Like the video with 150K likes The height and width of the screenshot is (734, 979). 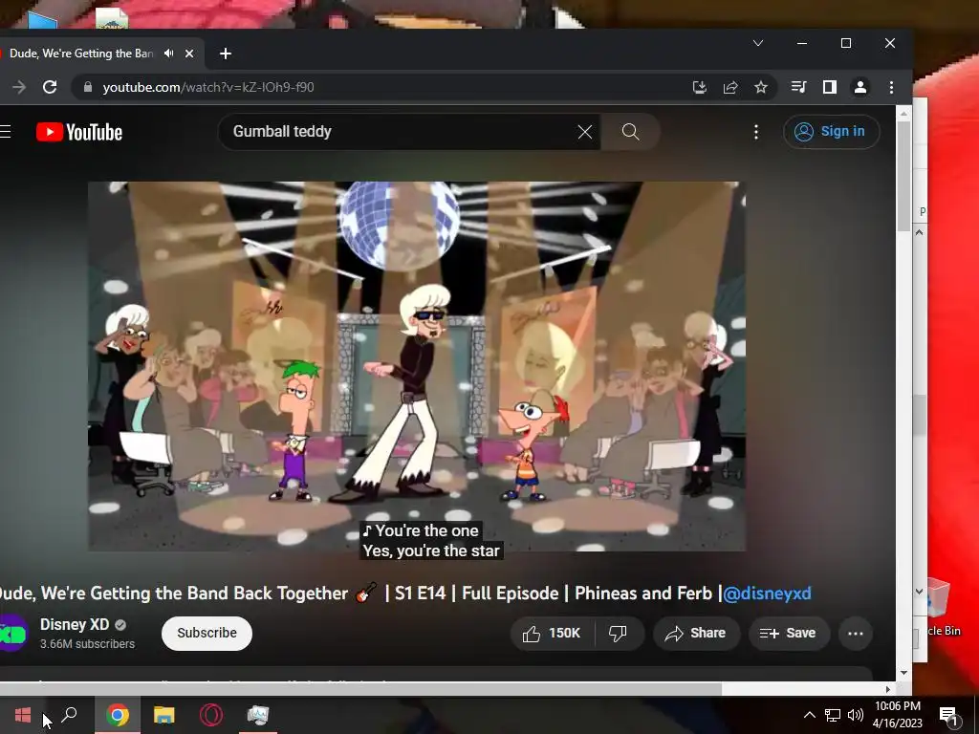pyautogui.click(x=552, y=634)
